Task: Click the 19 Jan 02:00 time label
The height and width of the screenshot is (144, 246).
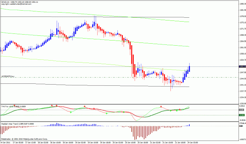Action: tap(80, 142)
